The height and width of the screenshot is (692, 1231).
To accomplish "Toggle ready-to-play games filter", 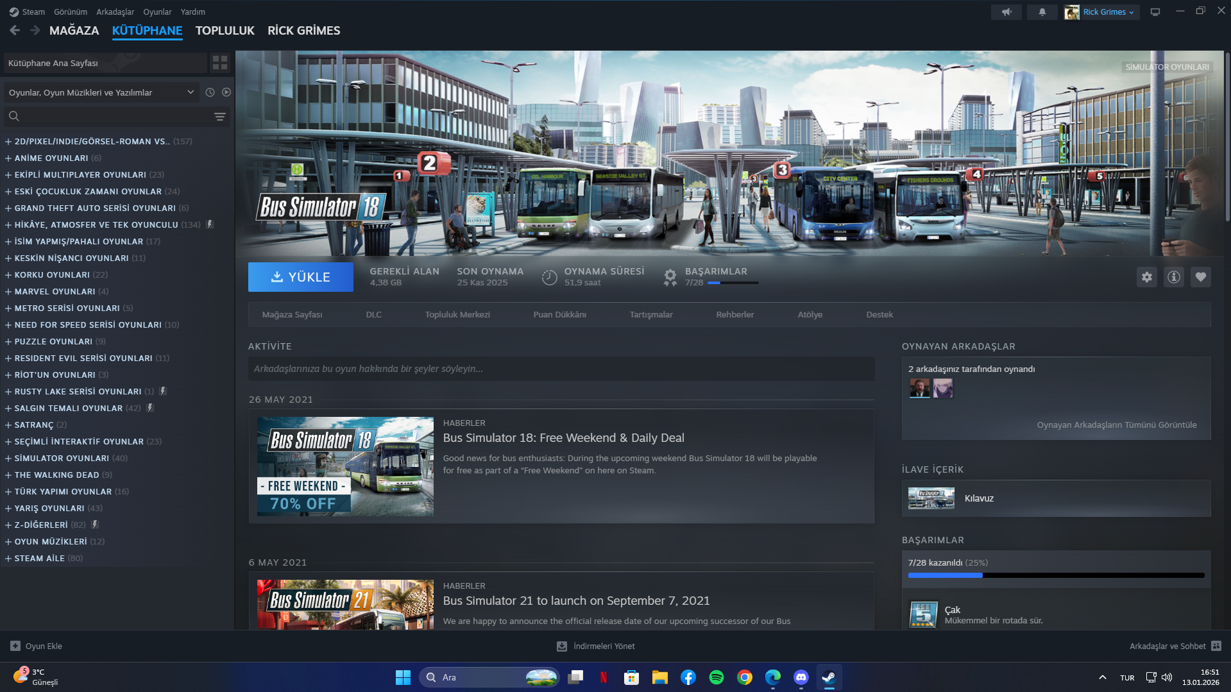I will 226,92.
